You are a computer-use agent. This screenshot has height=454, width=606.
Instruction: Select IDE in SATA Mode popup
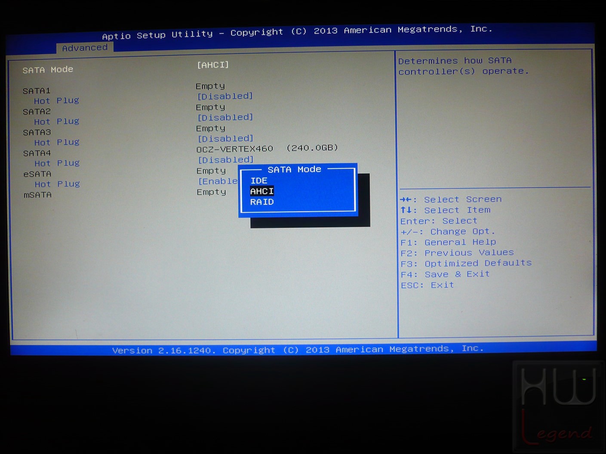[259, 181]
